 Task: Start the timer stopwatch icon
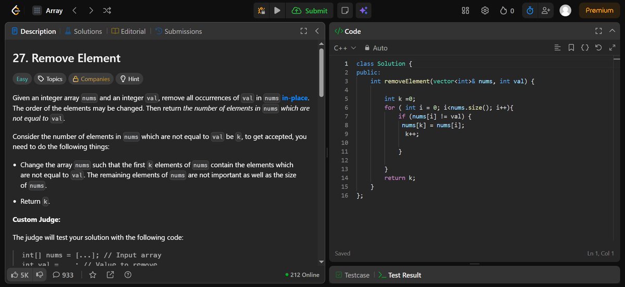[530, 10]
